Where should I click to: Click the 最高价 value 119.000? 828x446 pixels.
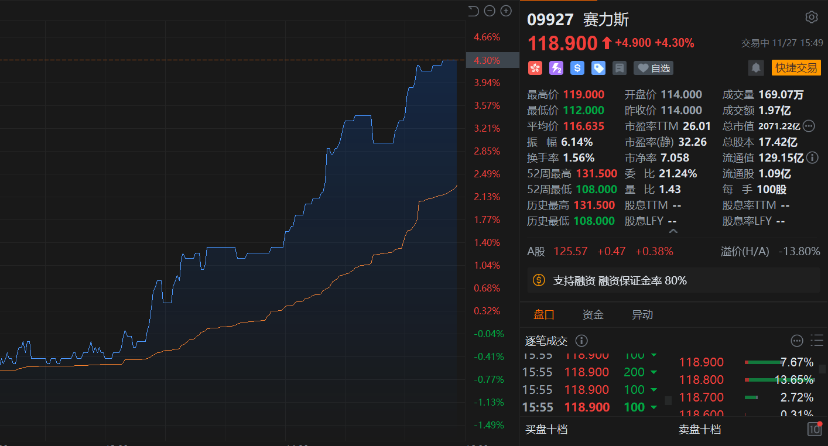pyautogui.click(x=584, y=94)
